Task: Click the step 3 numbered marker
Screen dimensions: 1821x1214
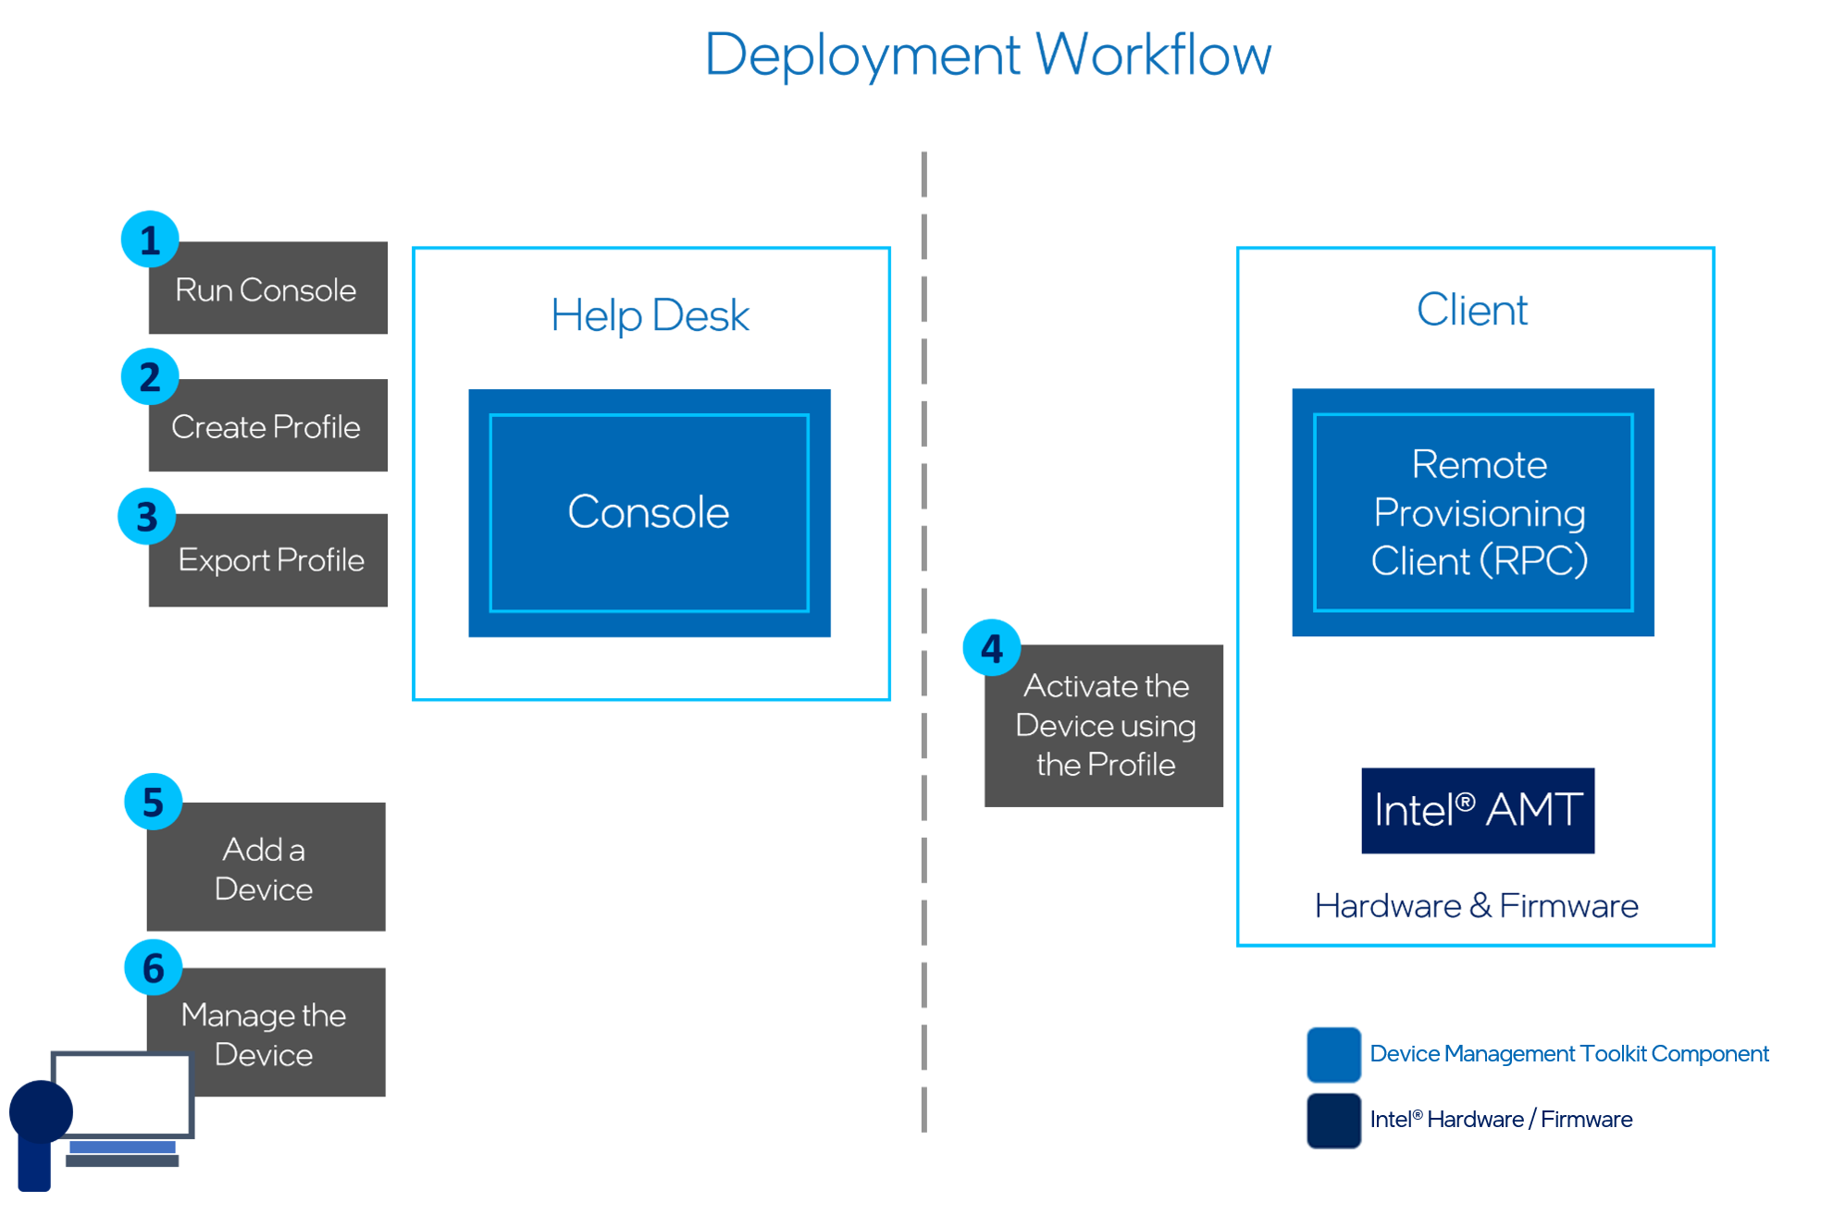Action: pos(148,514)
